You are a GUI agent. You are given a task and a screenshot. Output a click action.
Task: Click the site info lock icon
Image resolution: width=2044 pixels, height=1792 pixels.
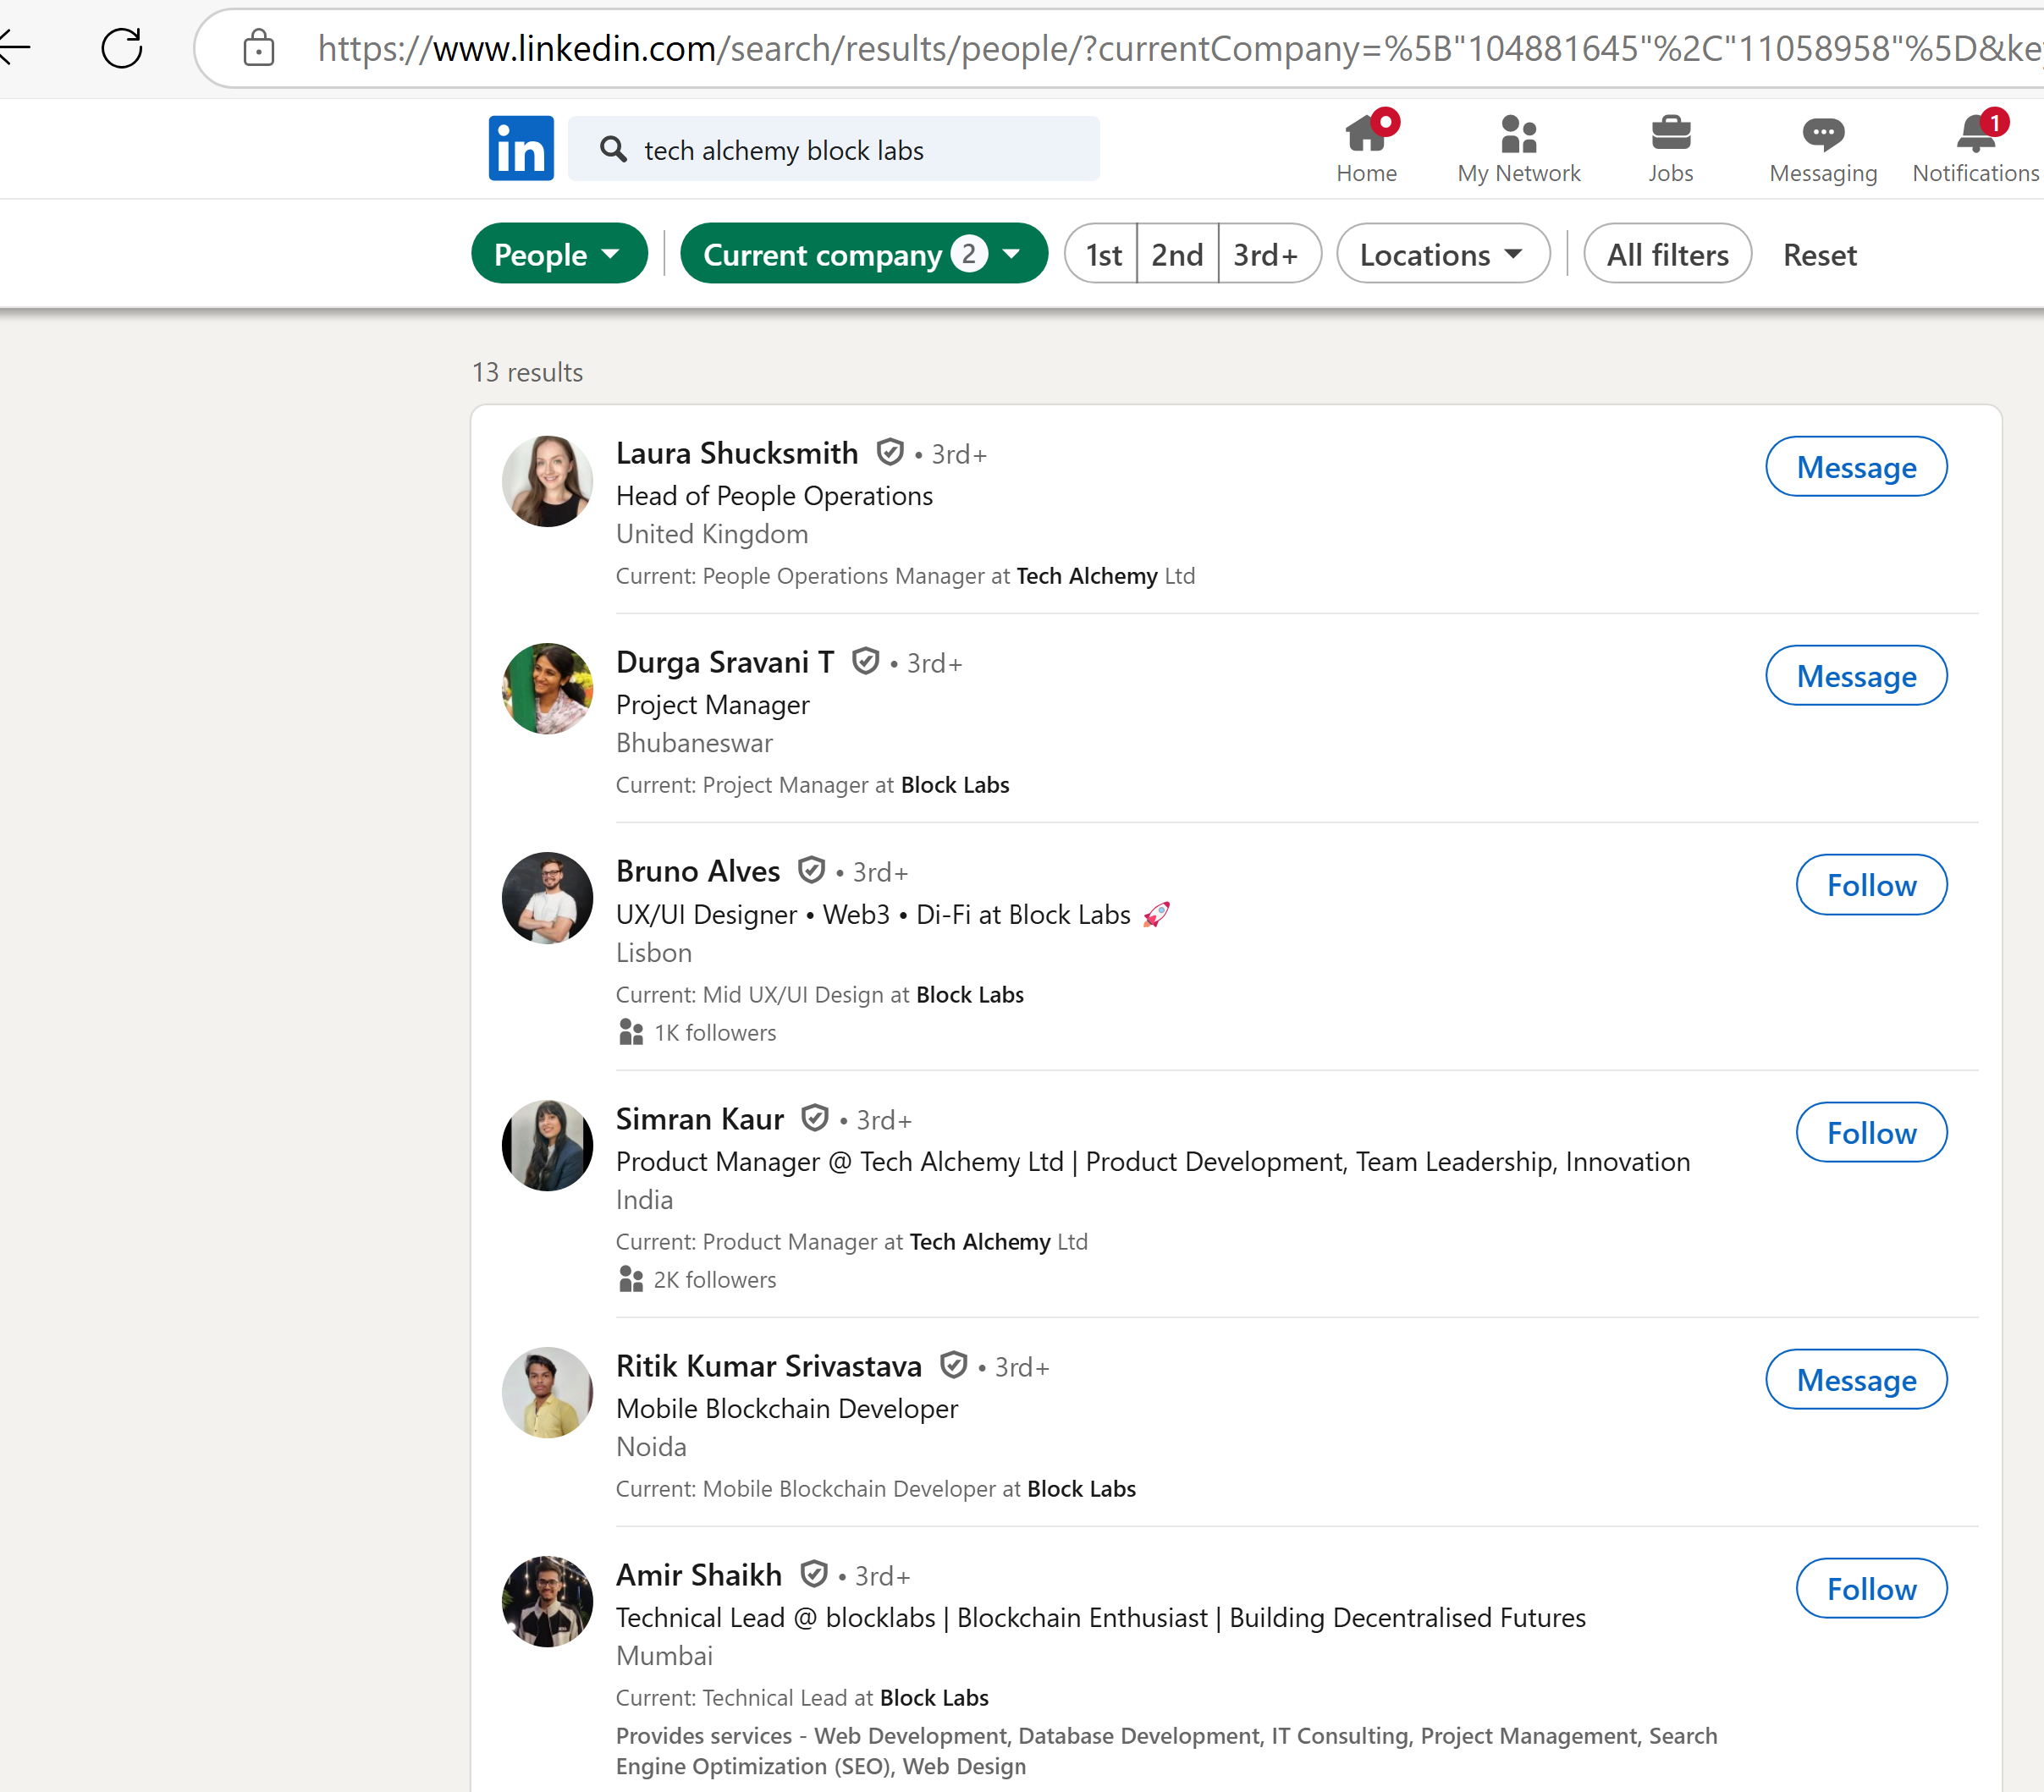[x=259, y=47]
